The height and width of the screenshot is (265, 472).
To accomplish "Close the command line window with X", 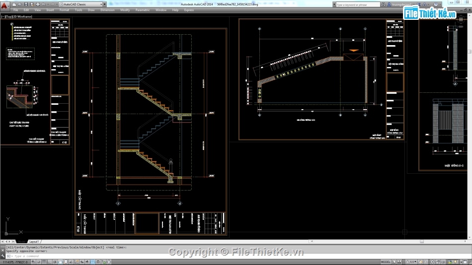I will [2, 250].
